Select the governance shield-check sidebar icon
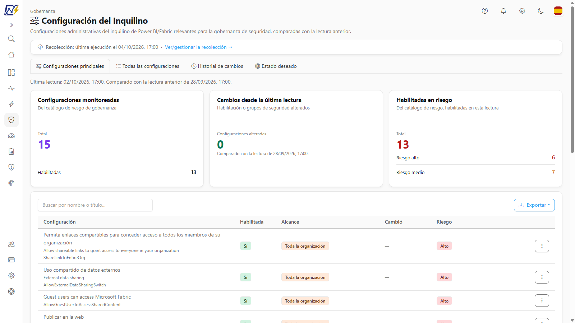This screenshot has height=323, width=575. (x=11, y=120)
